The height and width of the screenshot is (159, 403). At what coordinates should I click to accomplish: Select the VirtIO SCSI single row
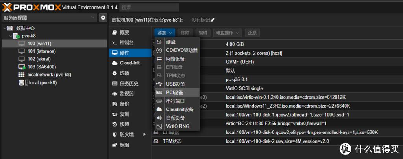click(277, 88)
